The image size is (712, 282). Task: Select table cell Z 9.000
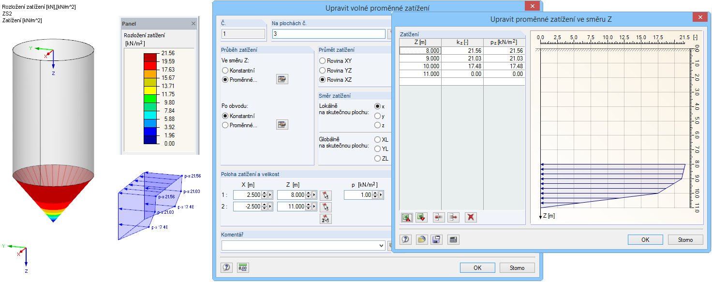420,58
